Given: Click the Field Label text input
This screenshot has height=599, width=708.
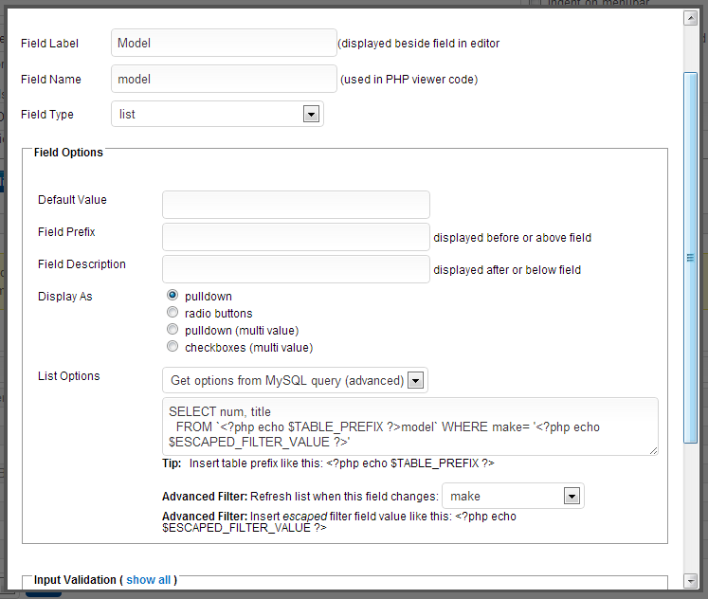Looking at the screenshot, I should pos(223,43).
